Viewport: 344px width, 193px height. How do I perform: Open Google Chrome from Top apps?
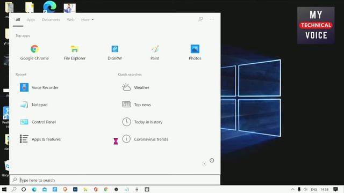34,53
